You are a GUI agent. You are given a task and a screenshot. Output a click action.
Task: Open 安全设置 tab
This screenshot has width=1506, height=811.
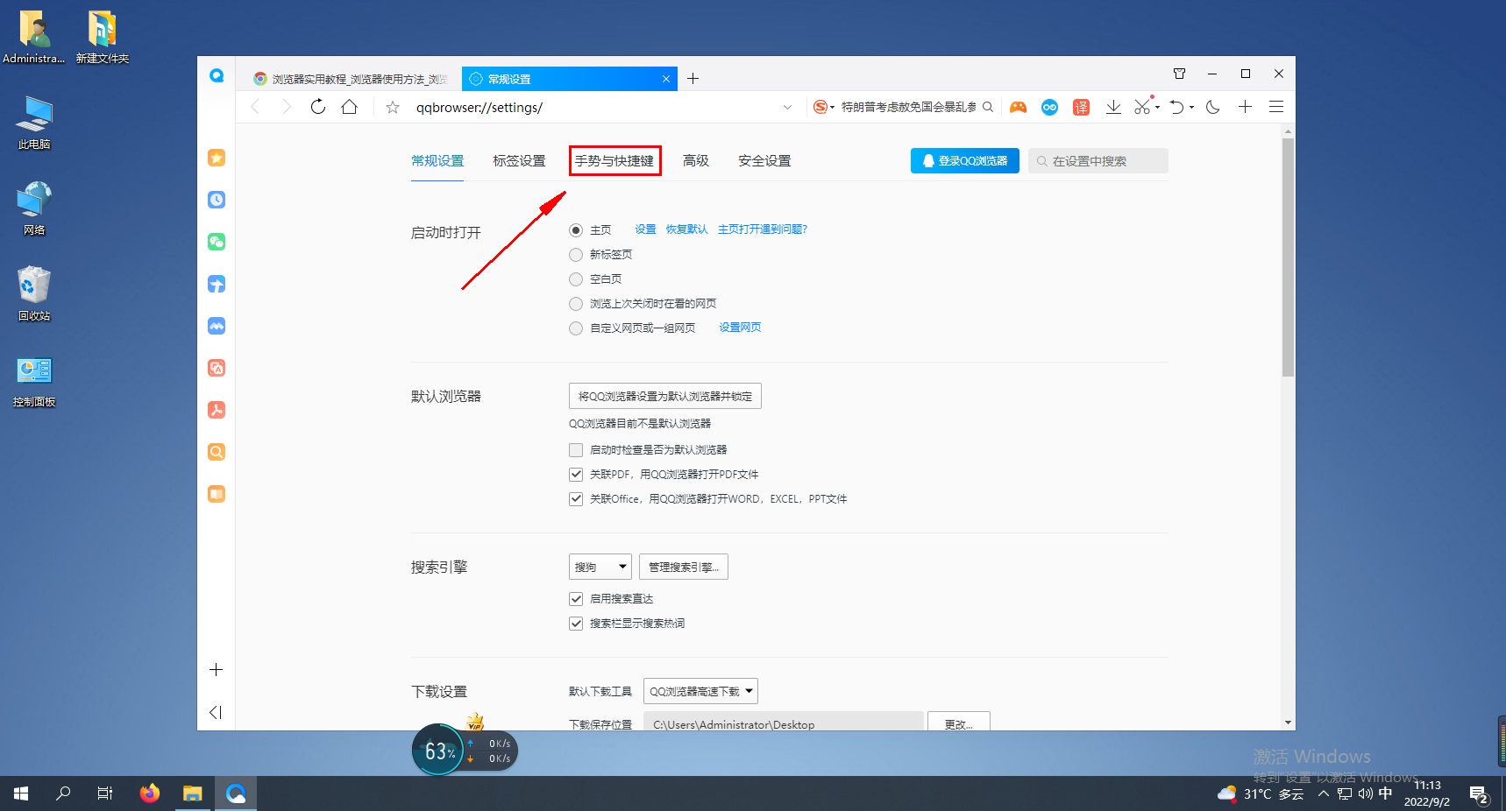[x=764, y=161]
